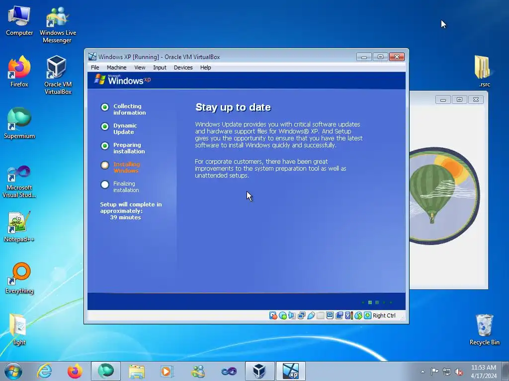
Task: Launch Firefox from the taskbar
Action: [x=75, y=371]
